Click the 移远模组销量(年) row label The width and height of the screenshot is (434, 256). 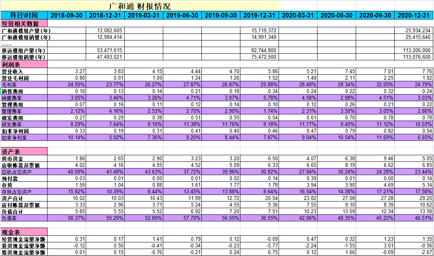click(24, 57)
